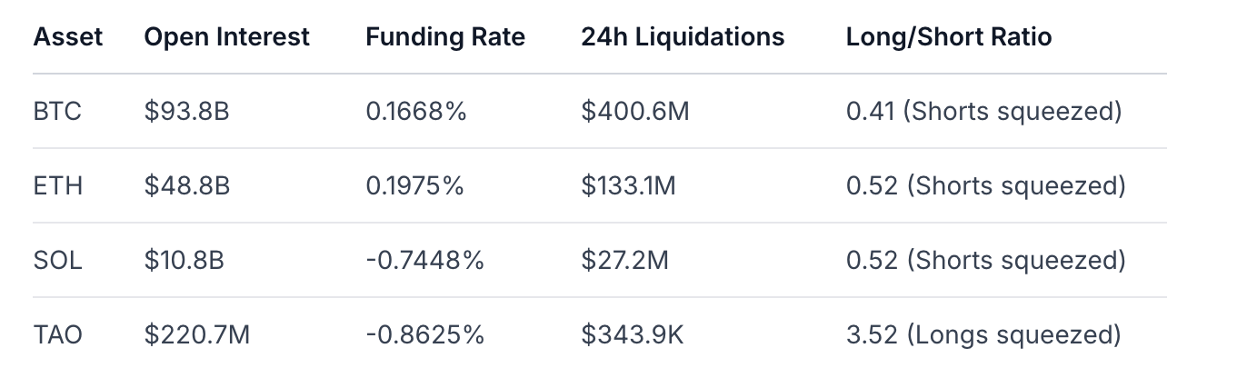Image resolution: width=1247 pixels, height=378 pixels.
Task: Select the ETH asset cell
Action: pyautogui.click(x=57, y=186)
